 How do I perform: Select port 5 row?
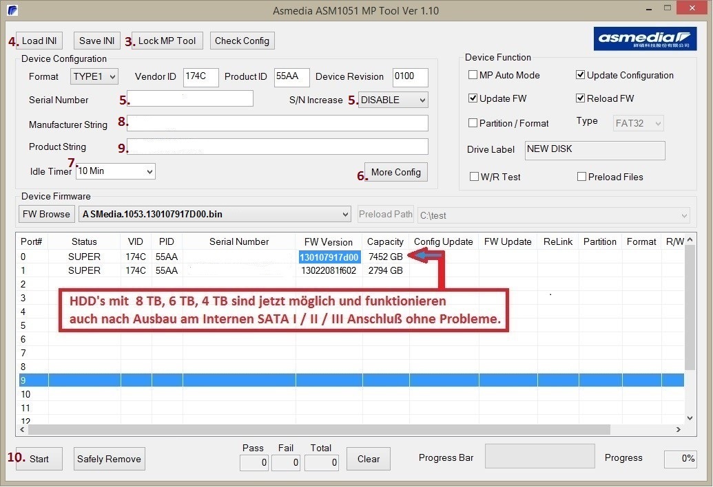pos(351,325)
